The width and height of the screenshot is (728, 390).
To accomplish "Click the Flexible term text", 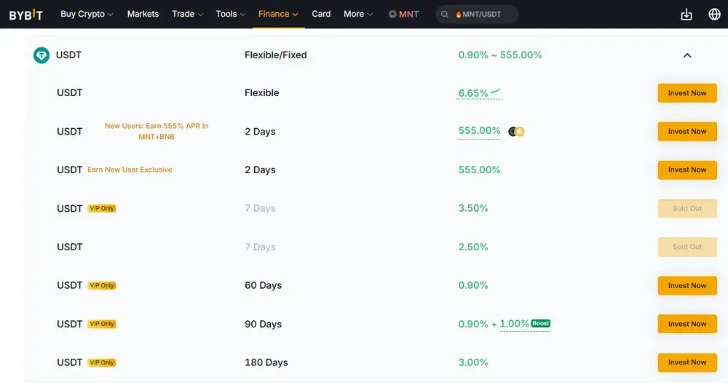I will [x=262, y=93].
